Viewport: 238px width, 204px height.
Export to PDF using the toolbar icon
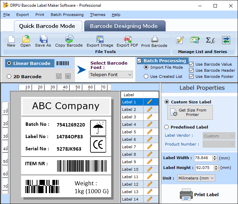(128, 39)
